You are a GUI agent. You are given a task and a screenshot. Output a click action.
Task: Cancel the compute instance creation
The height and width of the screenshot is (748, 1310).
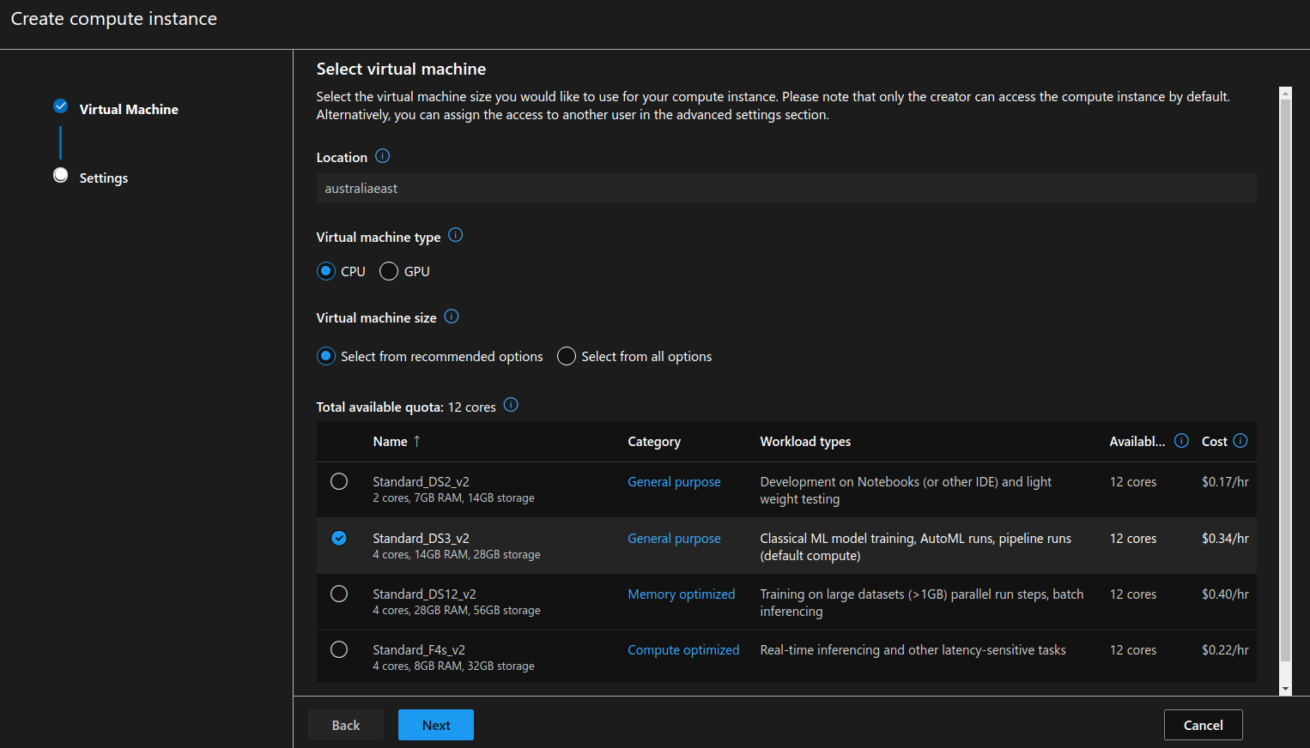tap(1203, 725)
